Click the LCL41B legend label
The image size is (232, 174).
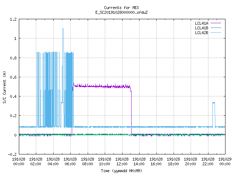pos(202,28)
